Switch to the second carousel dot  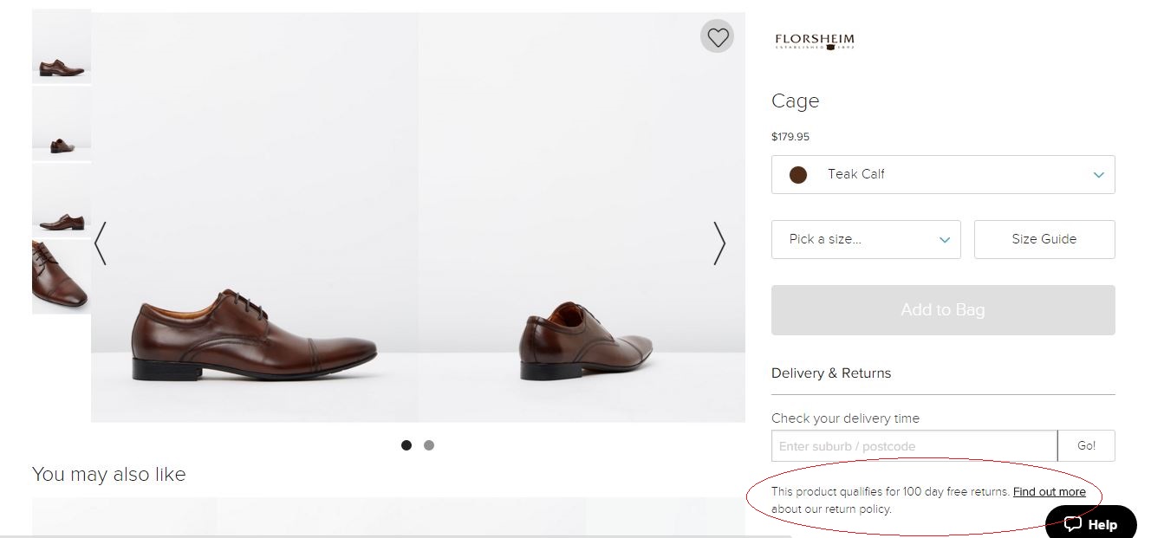point(429,445)
